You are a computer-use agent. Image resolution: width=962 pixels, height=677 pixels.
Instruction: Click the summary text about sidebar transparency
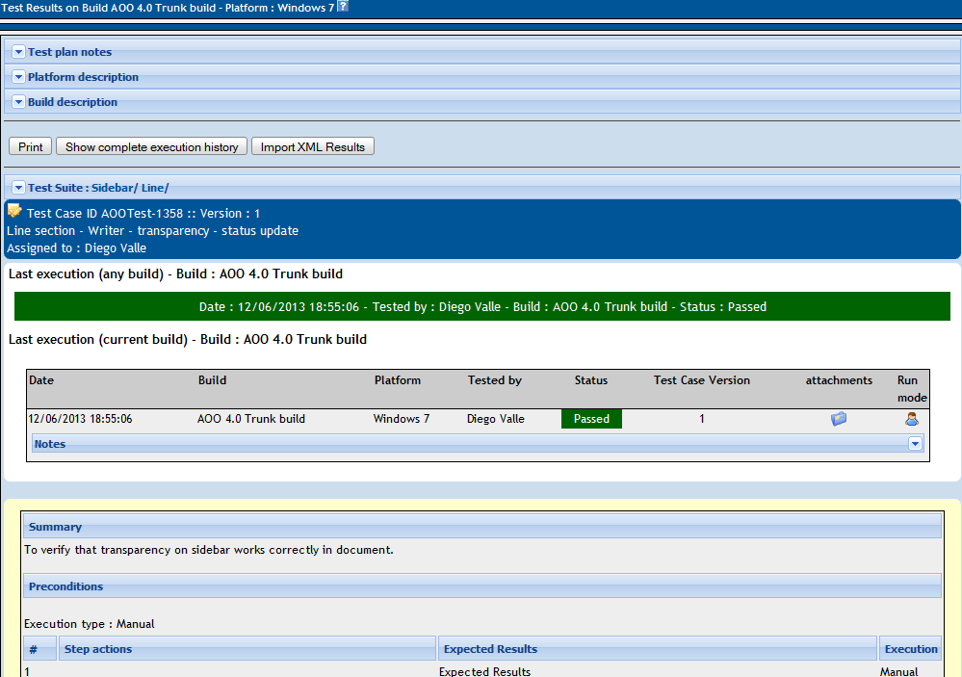(x=209, y=550)
